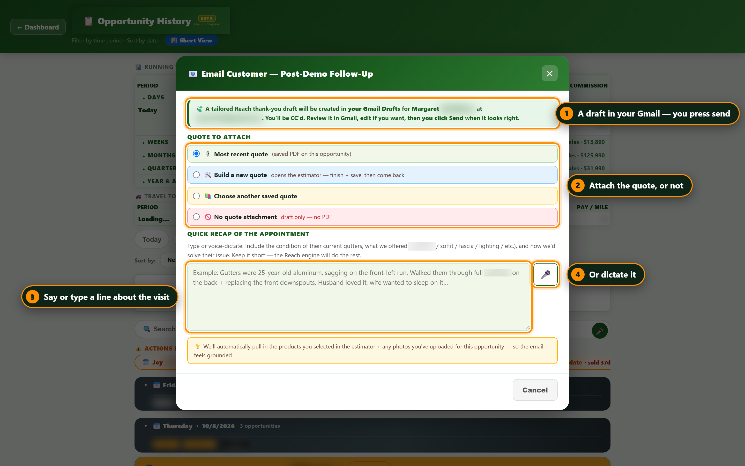Click the chart icon next to RUNNING heading

coord(139,67)
